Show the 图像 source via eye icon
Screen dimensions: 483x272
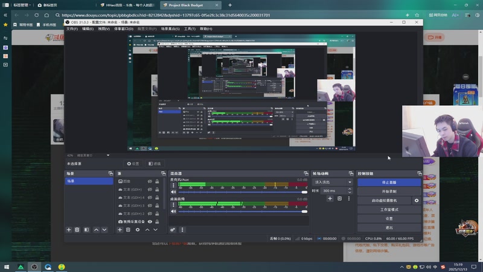coord(150,181)
